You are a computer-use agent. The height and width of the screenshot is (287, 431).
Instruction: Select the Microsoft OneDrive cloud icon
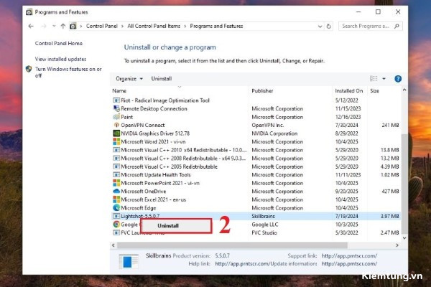coord(116,191)
